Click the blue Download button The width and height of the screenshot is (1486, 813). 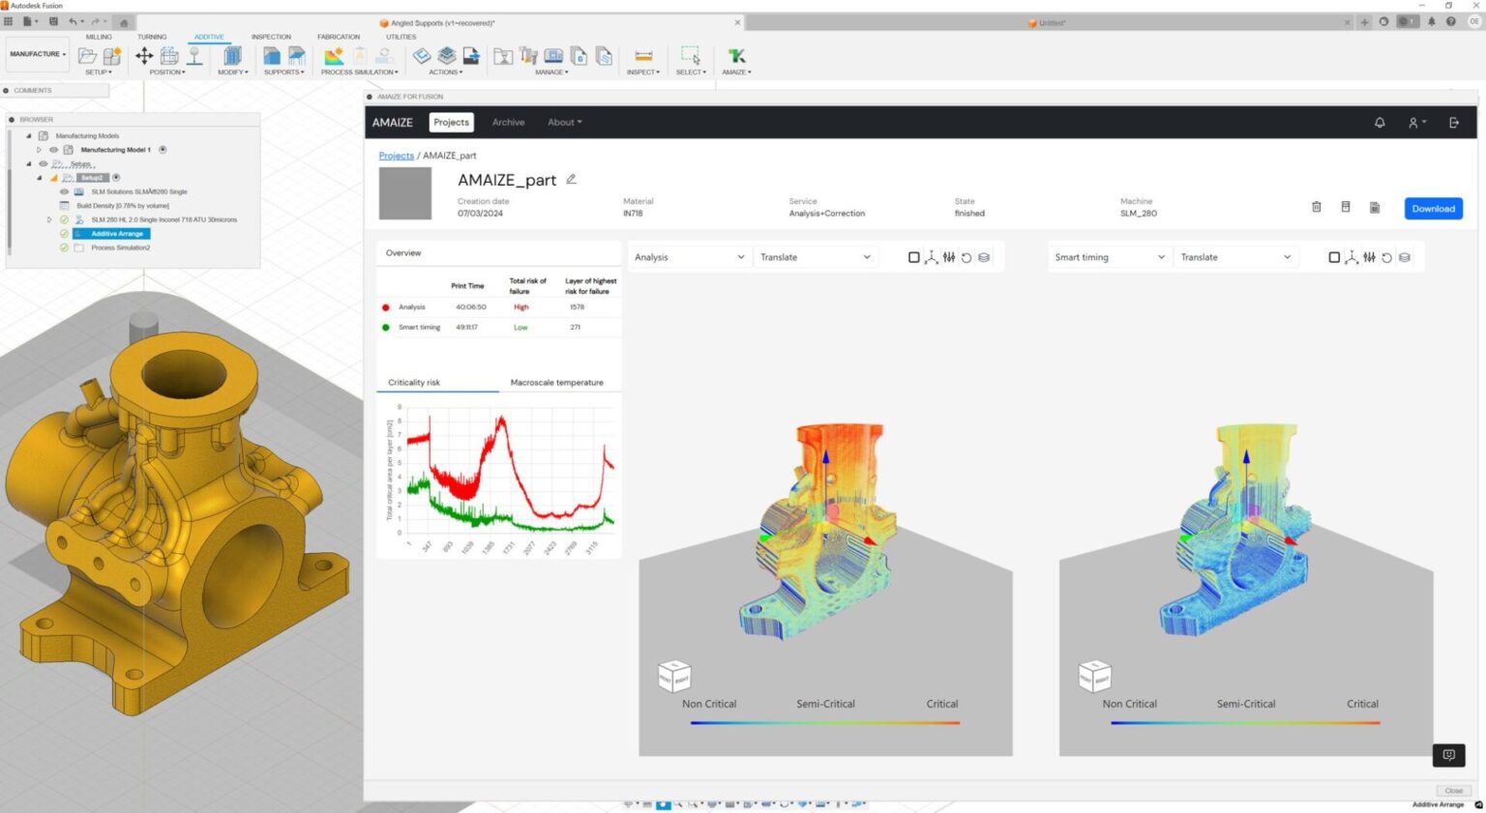coord(1433,208)
